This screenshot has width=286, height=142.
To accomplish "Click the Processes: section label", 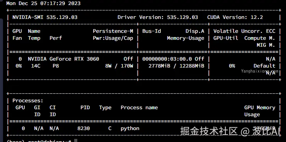I will (x=28, y=100).
